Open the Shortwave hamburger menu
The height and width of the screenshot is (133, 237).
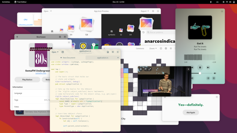pos(60,37)
